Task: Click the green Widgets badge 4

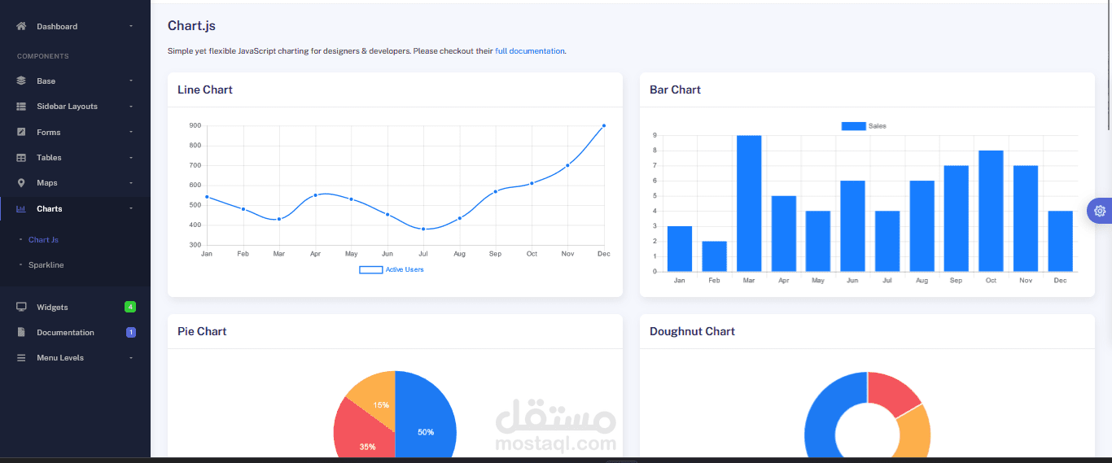Action: [x=130, y=307]
